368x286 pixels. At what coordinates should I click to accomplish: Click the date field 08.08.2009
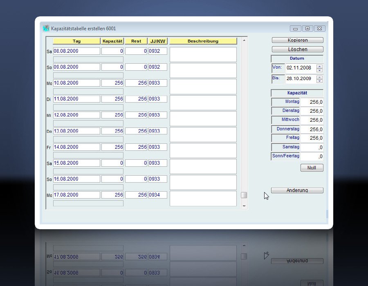tap(76, 51)
